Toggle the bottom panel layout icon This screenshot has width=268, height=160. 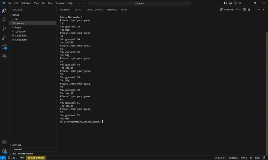(230, 3)
